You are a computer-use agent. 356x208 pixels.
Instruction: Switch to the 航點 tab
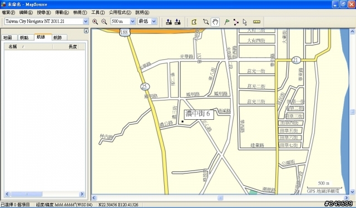(26, 38)
